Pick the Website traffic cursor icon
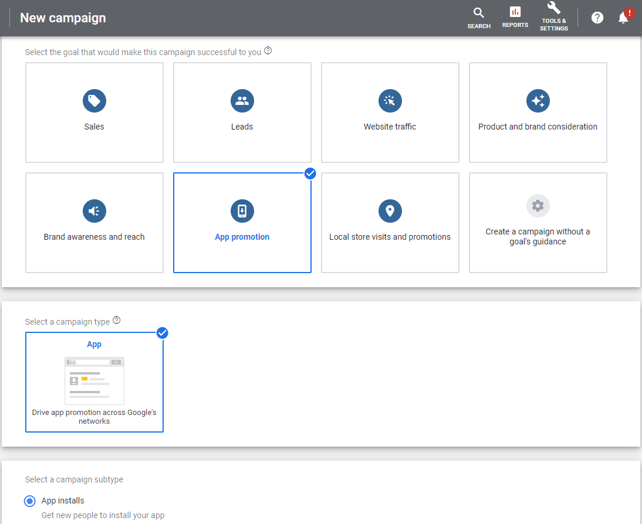Viewport: 642px width, 524px height. [x=390, y=101]
